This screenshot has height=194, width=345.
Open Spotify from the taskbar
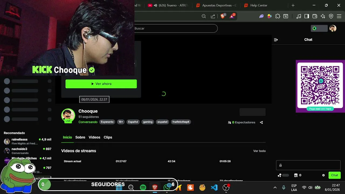[x=143, y=187]
